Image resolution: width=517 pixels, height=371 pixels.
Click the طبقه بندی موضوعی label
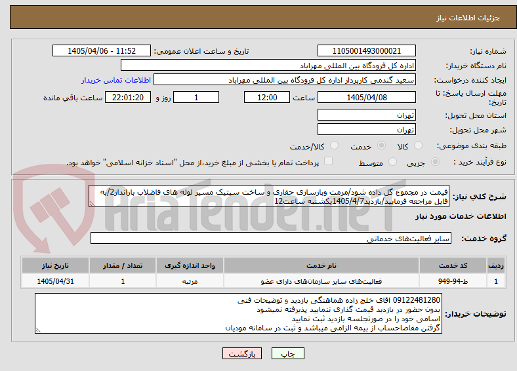472,146
